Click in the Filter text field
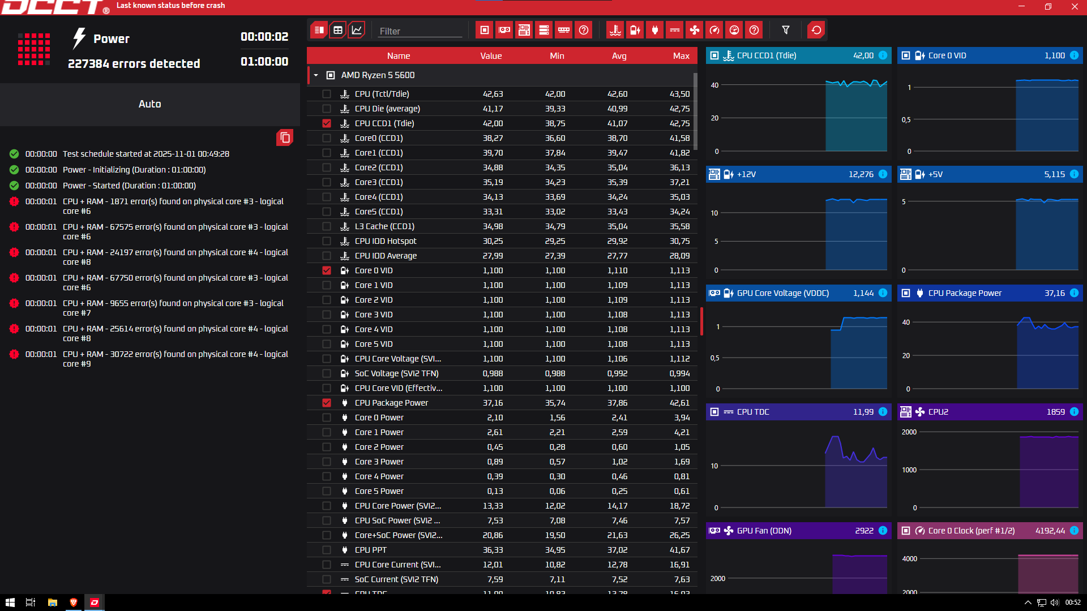 (x=420, y=31)
